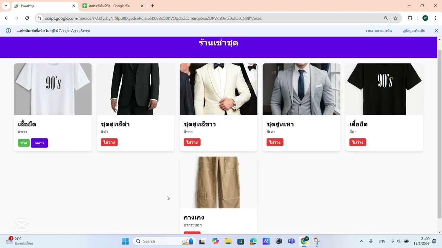The image size is (442, 248).
Task: Open Task View from the taskbar
Action: [x=202, y=241]
